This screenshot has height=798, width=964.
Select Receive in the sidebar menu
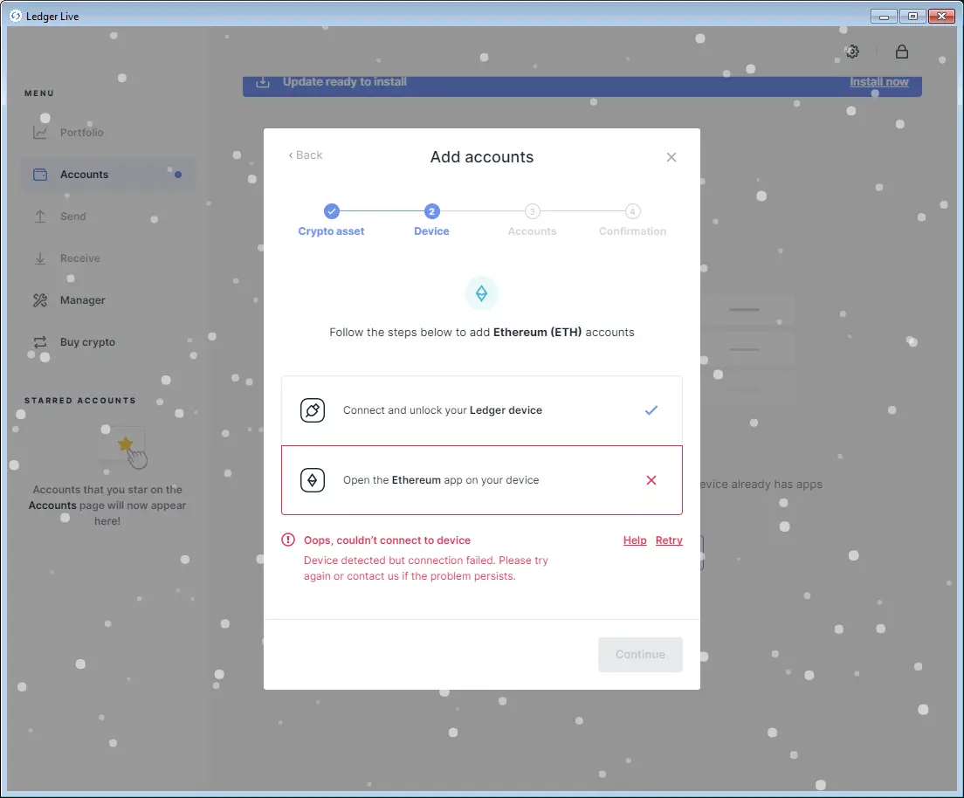(x=108, y=258)
